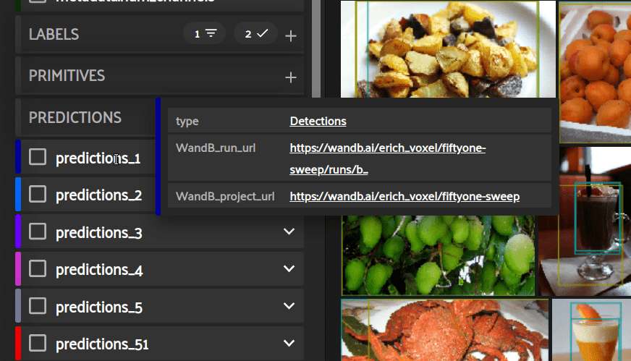Click the LABELS checkmark count pill

tap(255, 34)
